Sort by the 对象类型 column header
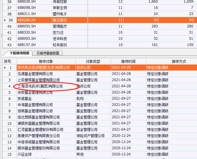The height and width of the screenshot is (159, 197). click(93, 61)
